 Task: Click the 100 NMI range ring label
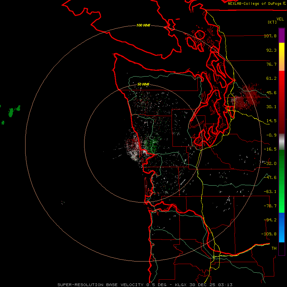(x=143, y=25)
